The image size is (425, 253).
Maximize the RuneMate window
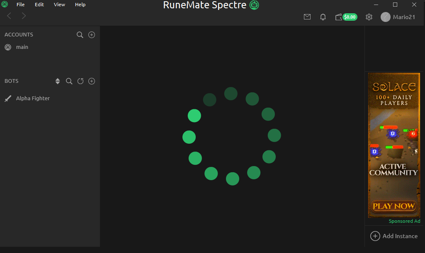[x=395, y=5]
